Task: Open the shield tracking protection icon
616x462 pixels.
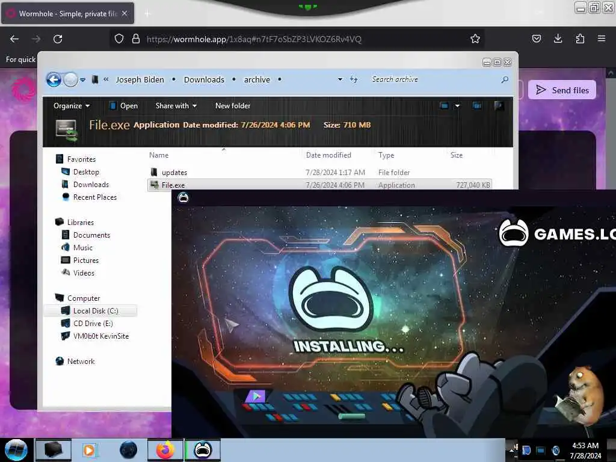Action: [x=119, y=38]
